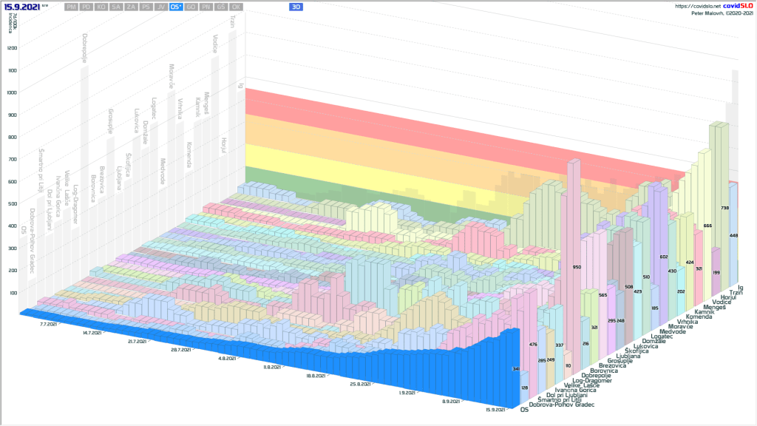
Task: Select the PM region tab
Action: 71,7
